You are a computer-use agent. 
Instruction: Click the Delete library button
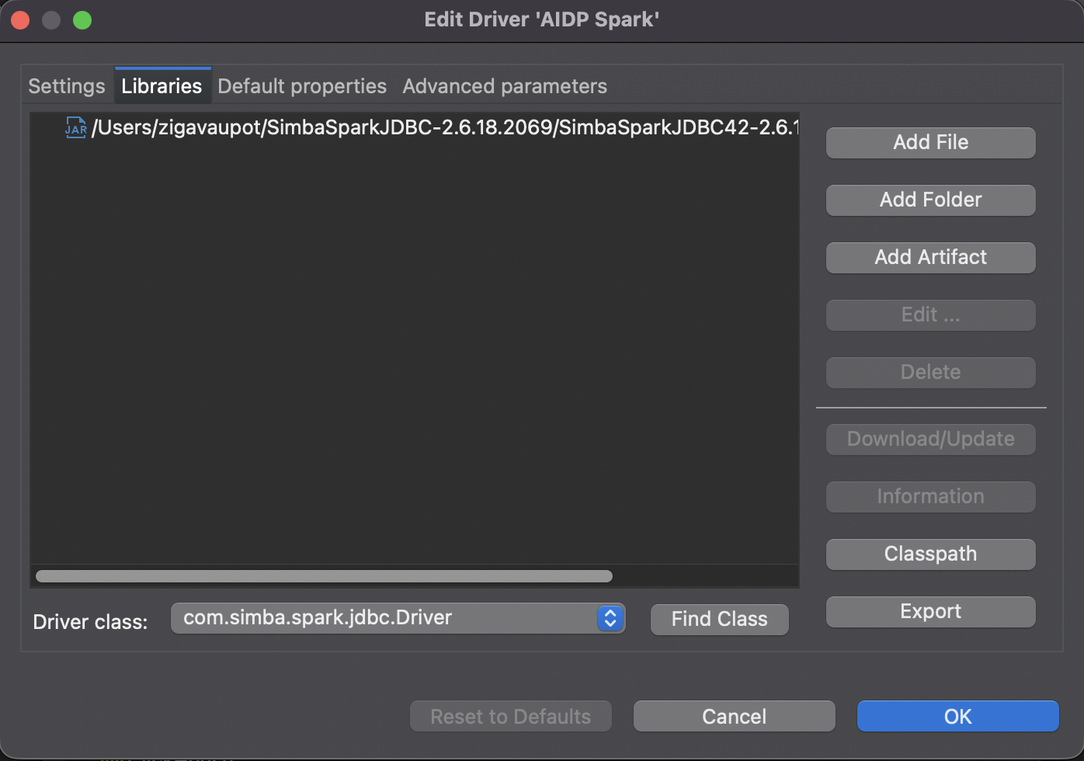click(x=930, y=372)
